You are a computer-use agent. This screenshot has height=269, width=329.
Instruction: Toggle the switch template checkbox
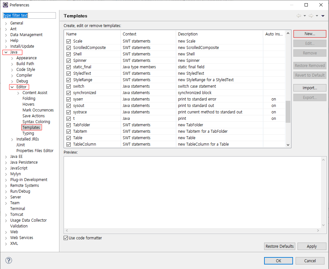point(69,86)
